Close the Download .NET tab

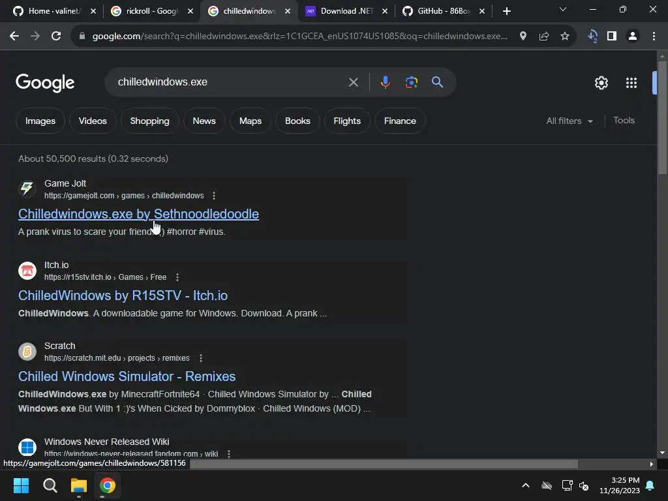tap(385, 11)
